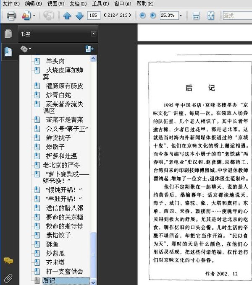The width and height of the screenshot is (252, 285).
Task: Click the collaborate people icon
Action: 26,16
